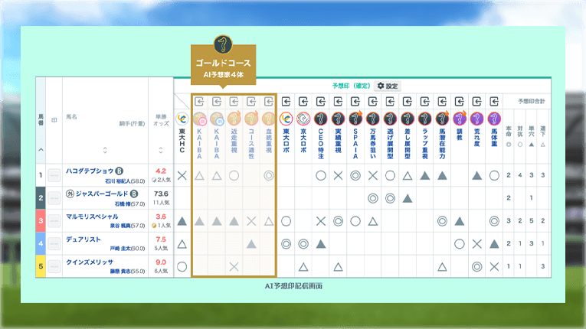
Task: Collapse the SPAIA column with its arrow icon
Action: (355, 101)
